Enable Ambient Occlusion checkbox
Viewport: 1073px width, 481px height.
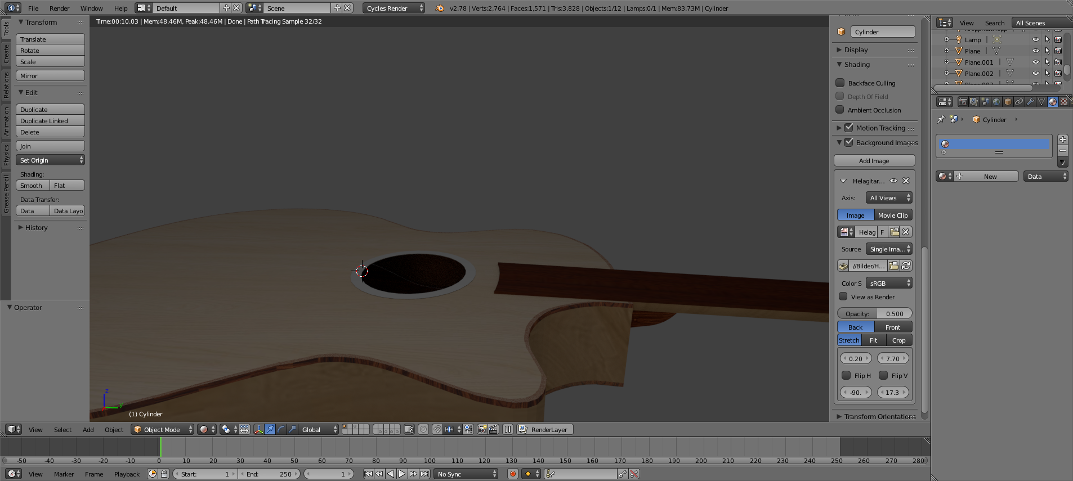(x=840, y=110)
